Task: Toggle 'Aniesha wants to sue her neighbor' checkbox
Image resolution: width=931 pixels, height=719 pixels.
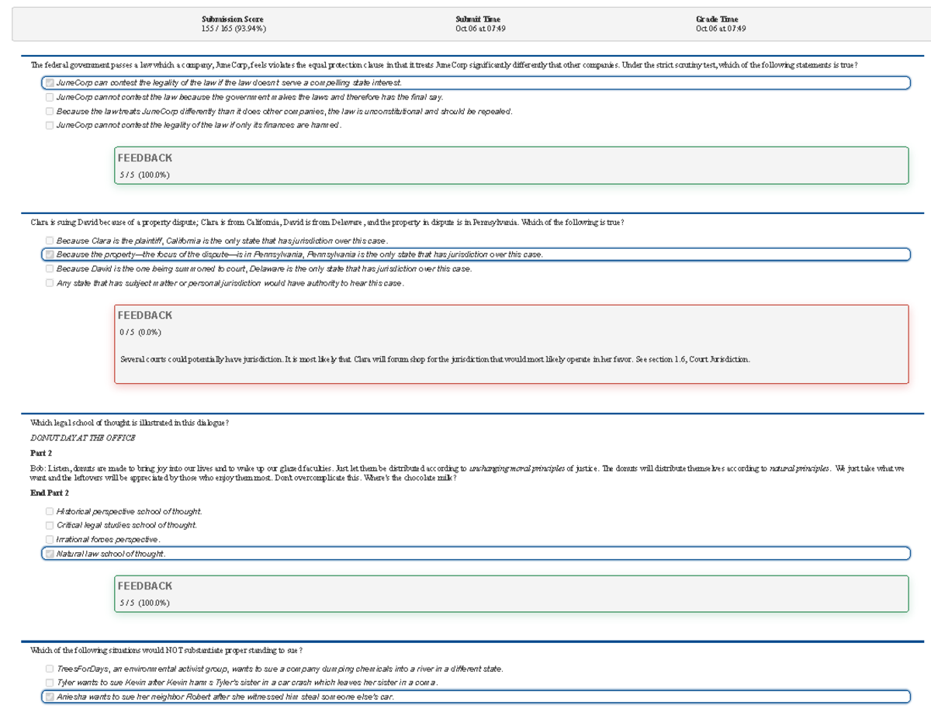Action: click(50, 697)
